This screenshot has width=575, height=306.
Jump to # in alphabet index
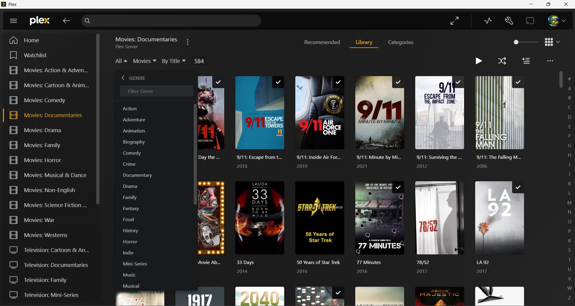pos(569,79)
